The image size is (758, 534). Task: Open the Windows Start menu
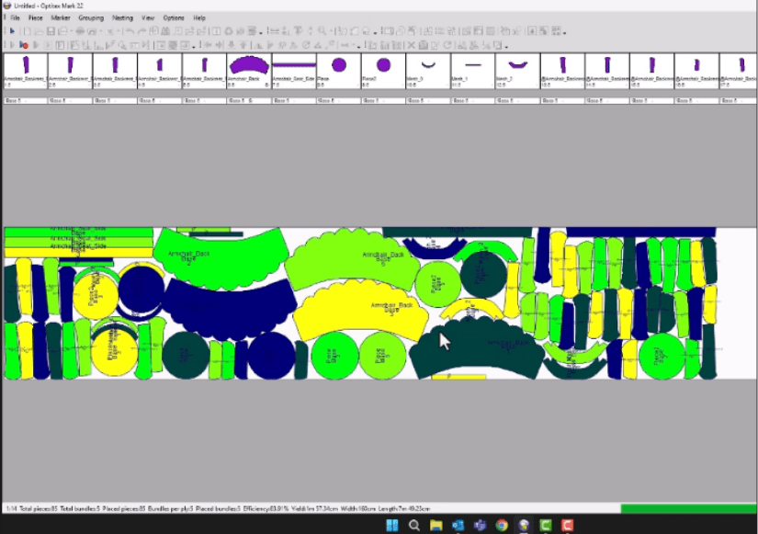[392, 525]
